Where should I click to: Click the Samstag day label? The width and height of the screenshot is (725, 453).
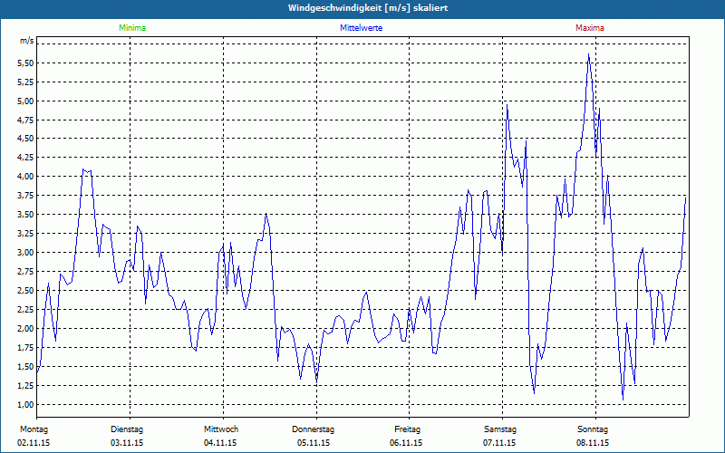[x=500, y=429]
